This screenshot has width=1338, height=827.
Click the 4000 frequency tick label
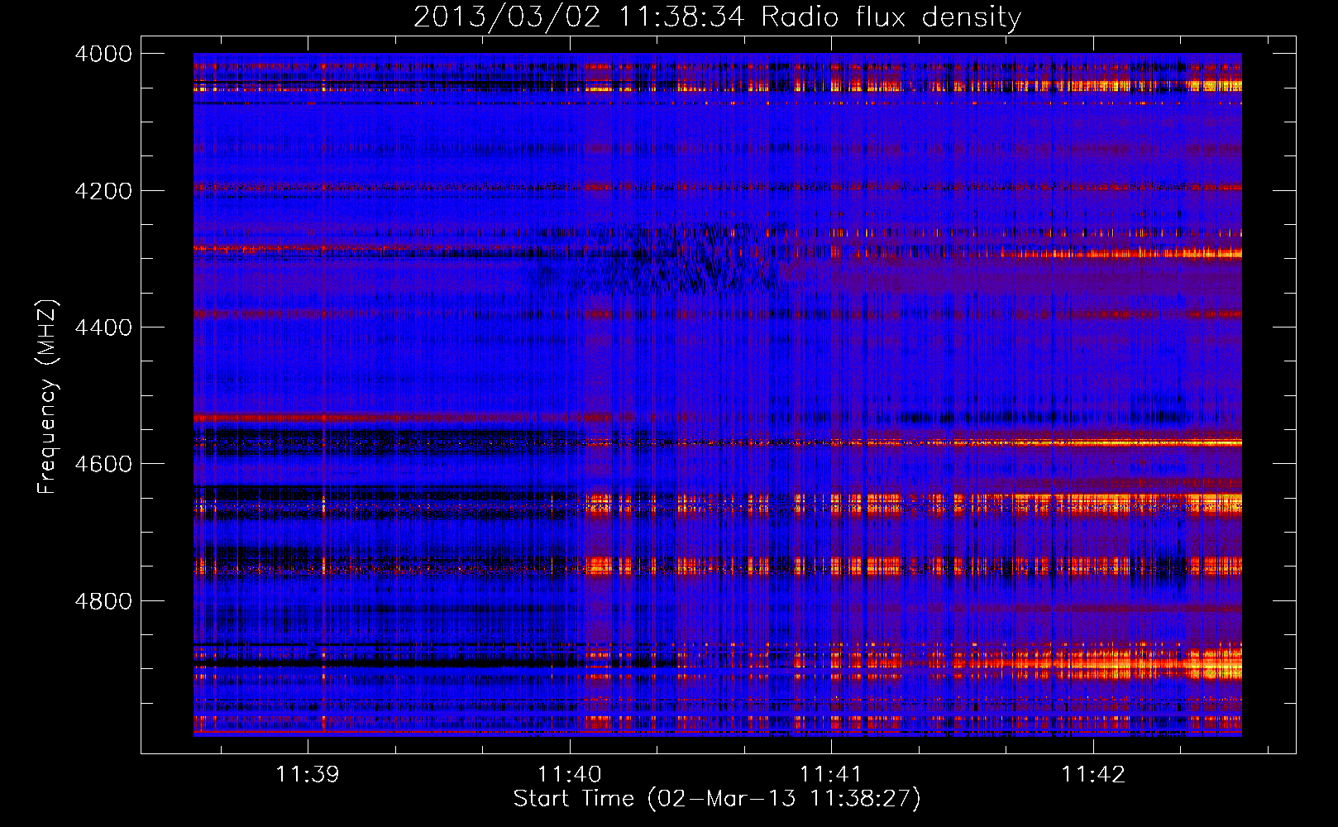point(103,54)
